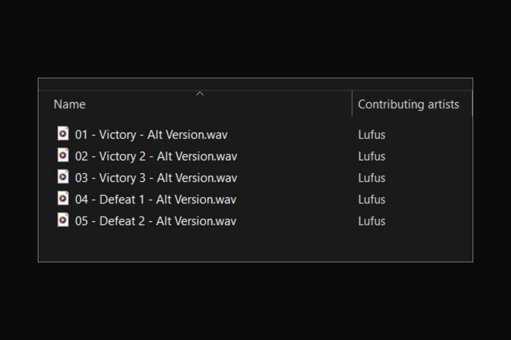
Task: Select file name "02 - Victory 2 - Alt Version.wav"
Action: coord(156,156)
